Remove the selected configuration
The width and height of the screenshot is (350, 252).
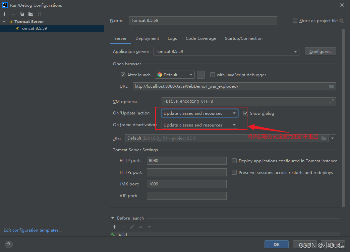(x=13, y=14)
